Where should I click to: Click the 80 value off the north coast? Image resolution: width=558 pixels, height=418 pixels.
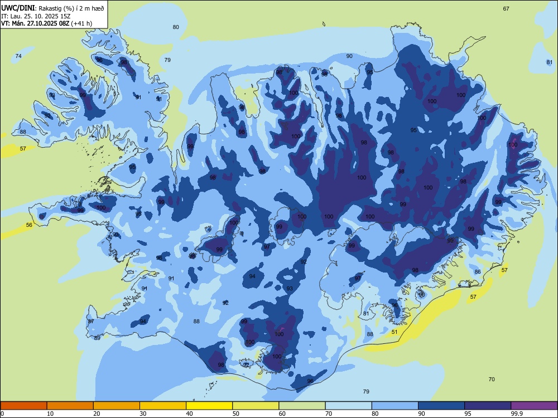coord(176,27)
